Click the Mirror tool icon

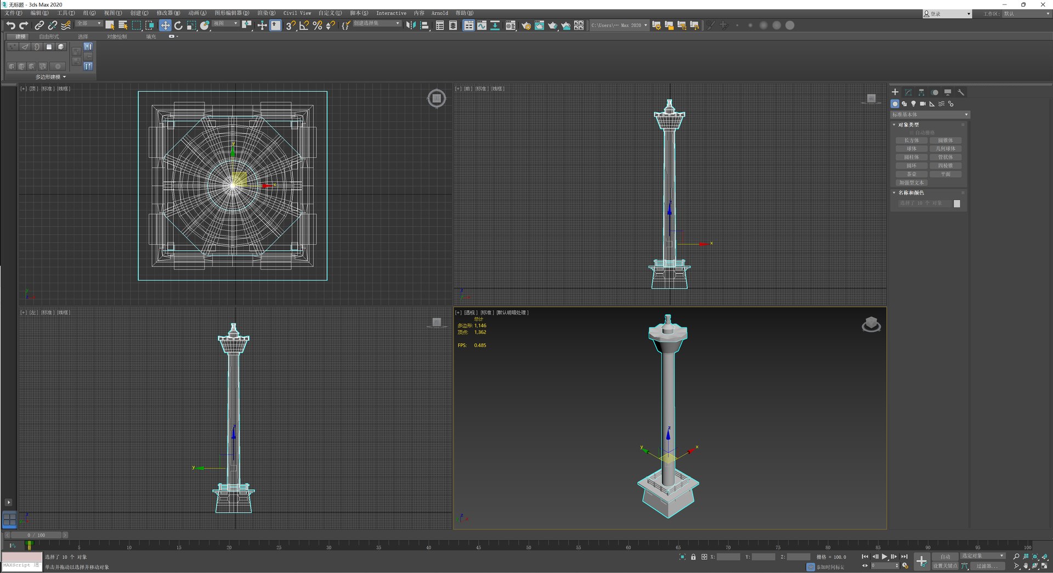[x=411, y=25]
